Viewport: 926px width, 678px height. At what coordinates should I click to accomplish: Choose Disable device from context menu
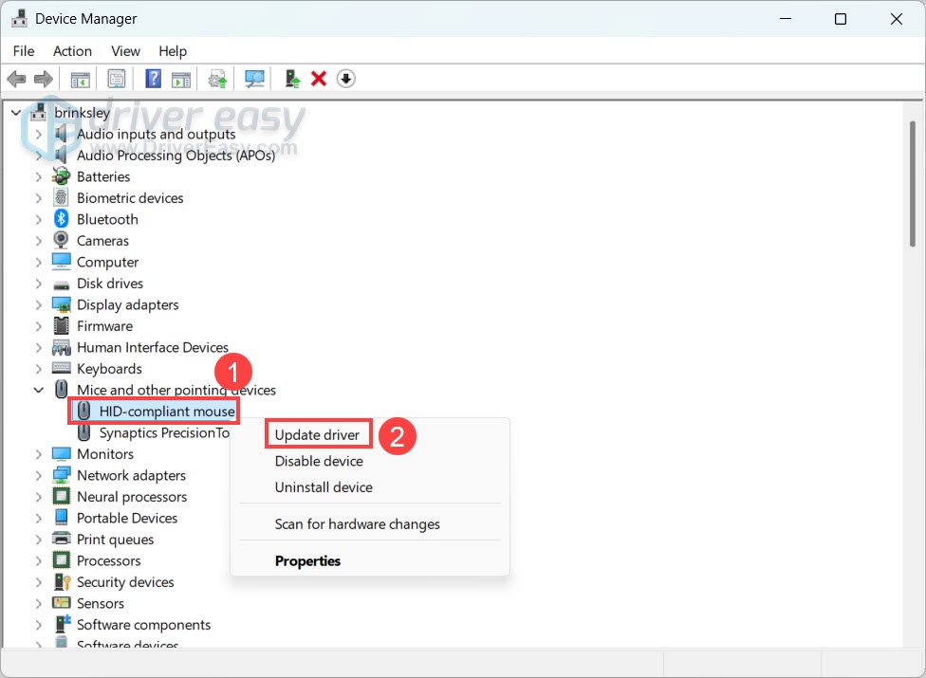(x=319, y=461)
